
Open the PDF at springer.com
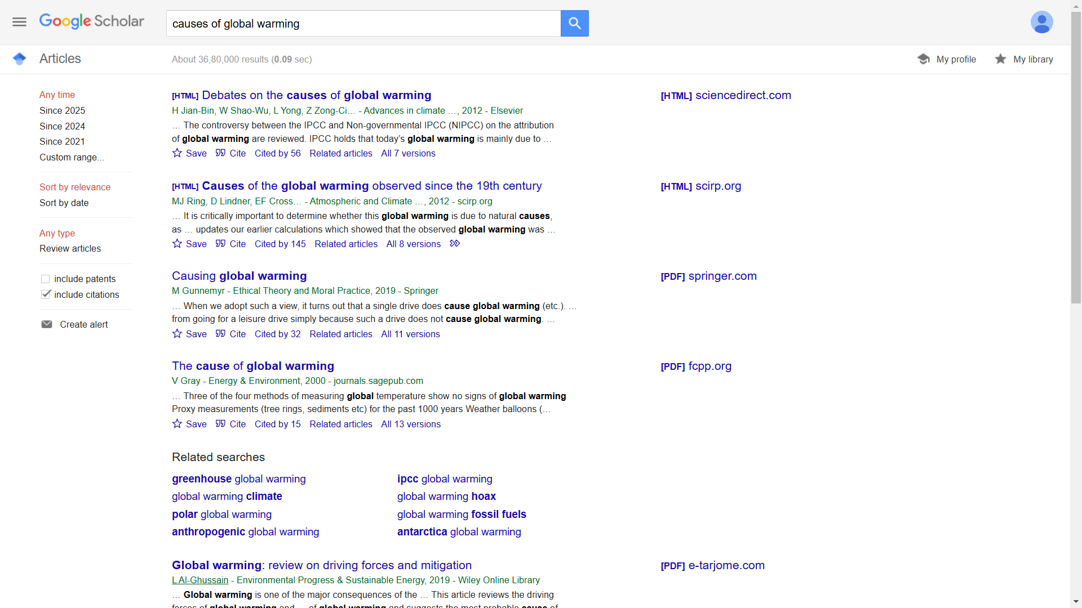click(708, 276)
